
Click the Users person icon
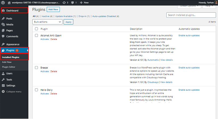coord(3,74)
